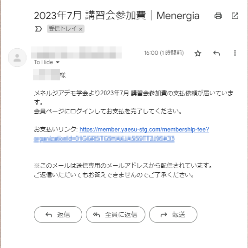
Task: Click the sentence 会員ページにログインしてお支払を完了してください
Action: 108,111
